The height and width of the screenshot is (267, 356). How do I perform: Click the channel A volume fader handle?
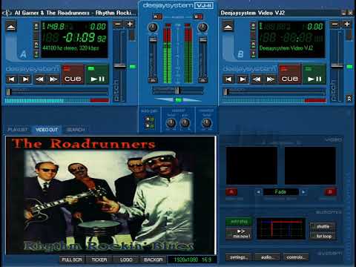[153, 40]
